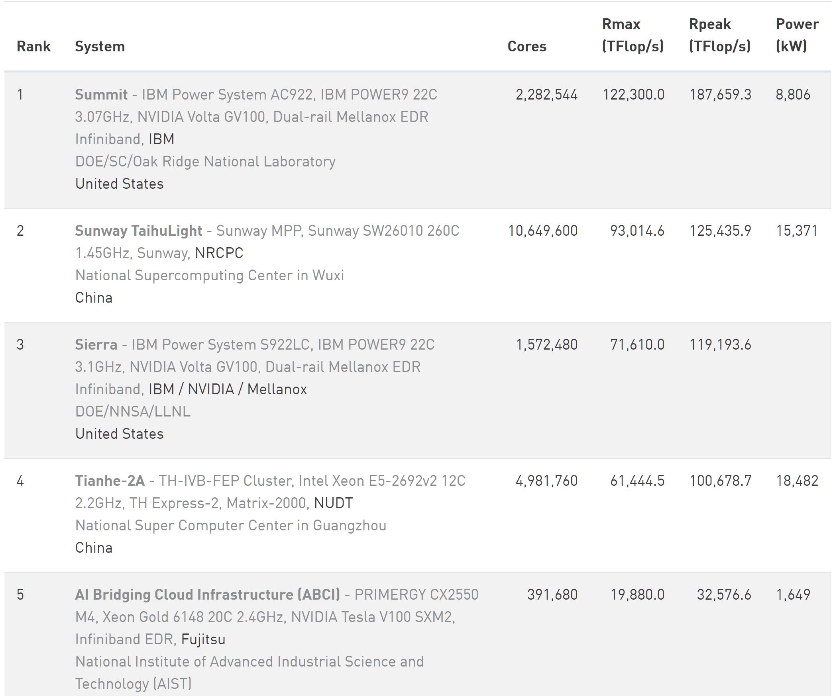Open National Supercomputing Center in Wuxi
The image size is (835, 696).
pyautogui.click(x=209, y=276)
